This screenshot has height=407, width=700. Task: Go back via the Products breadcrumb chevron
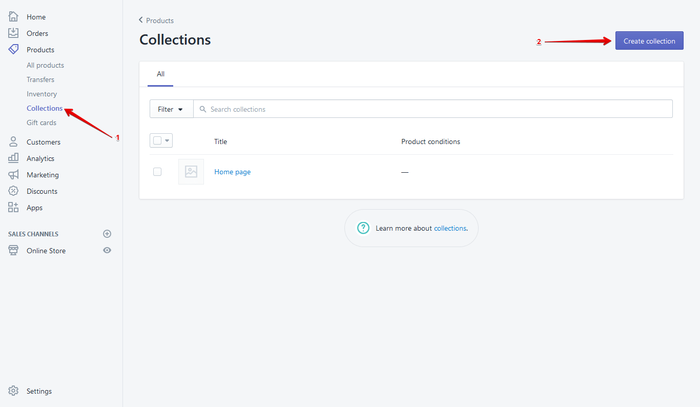click(x=141, y=20)
